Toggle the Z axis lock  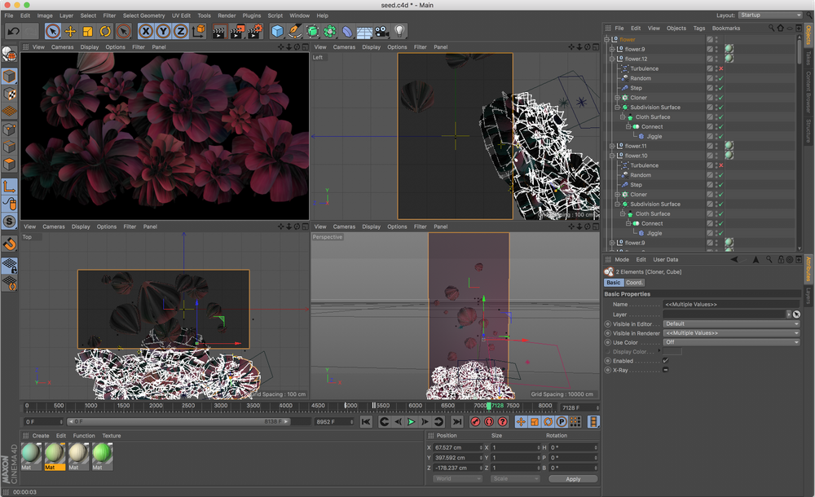click(x=180, y=31)
